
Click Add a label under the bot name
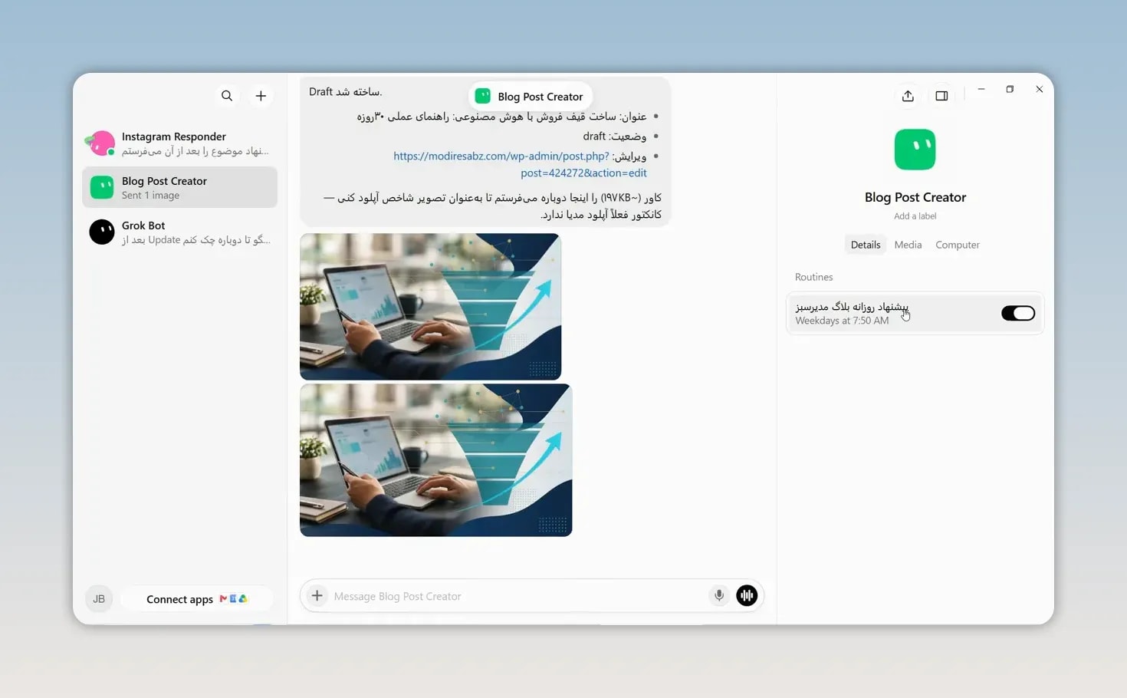(x=915, y=216)
